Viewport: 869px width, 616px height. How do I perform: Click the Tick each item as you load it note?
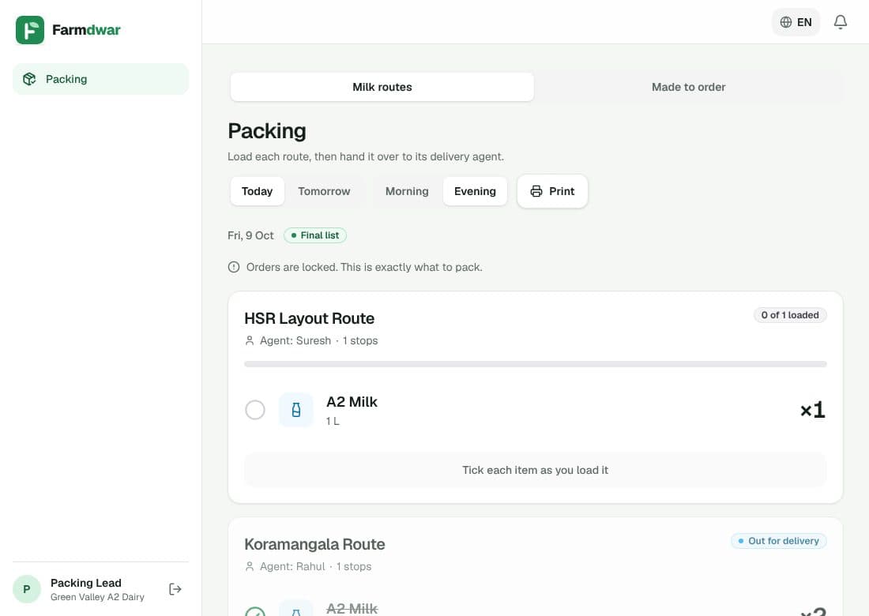coord(536,471)
